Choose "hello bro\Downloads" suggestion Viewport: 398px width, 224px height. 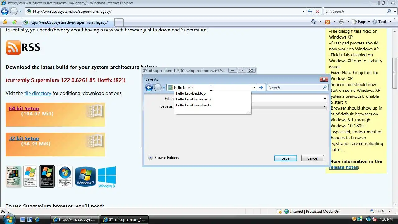coord(212,105)
